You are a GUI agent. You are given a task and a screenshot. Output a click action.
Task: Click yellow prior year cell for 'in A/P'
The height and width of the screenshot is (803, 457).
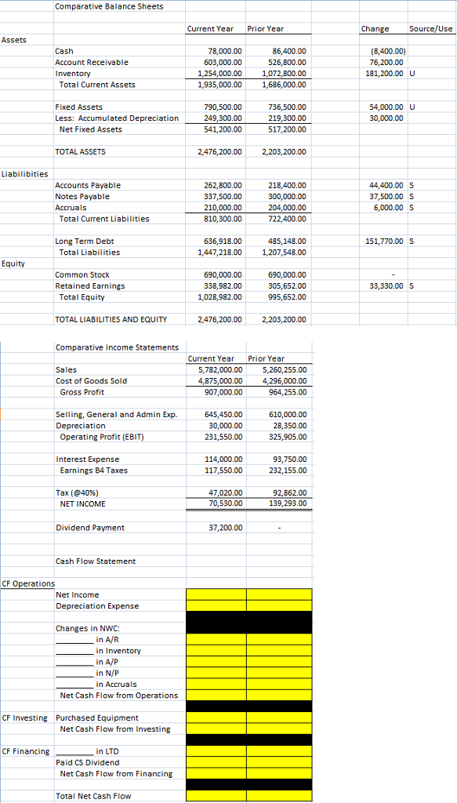(x=279, y=662)
